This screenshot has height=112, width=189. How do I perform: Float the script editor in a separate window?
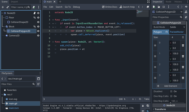point(148,7)
